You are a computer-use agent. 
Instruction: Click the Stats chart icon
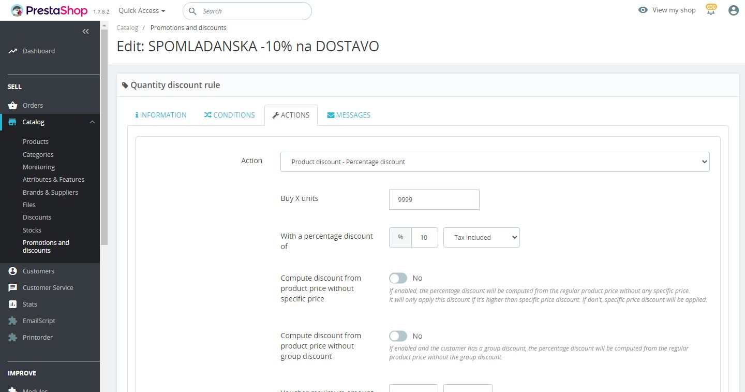(13, 304)
